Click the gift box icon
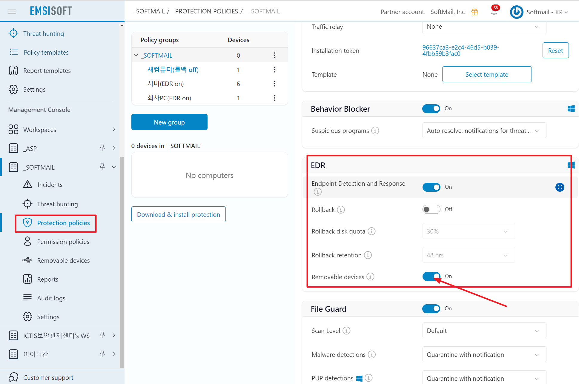The width and height of the screenshot is (579, 384). coord(474,12)
